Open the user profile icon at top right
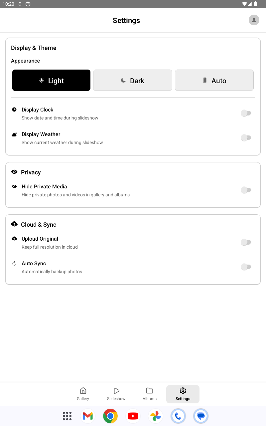 [x=254, y=20]
